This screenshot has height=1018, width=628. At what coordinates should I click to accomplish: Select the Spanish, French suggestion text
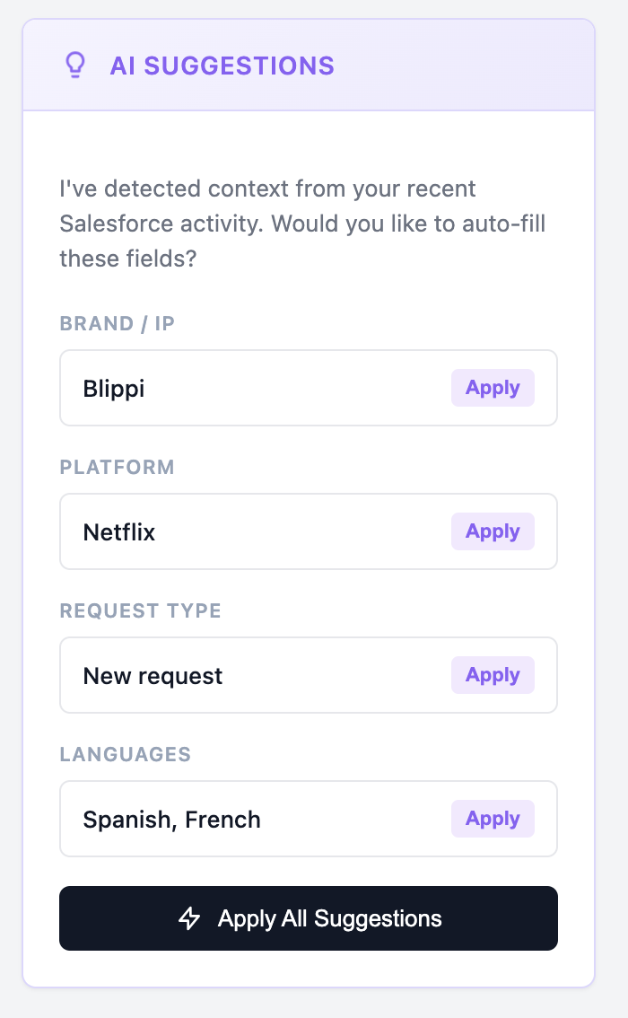(x=171, y=820)
